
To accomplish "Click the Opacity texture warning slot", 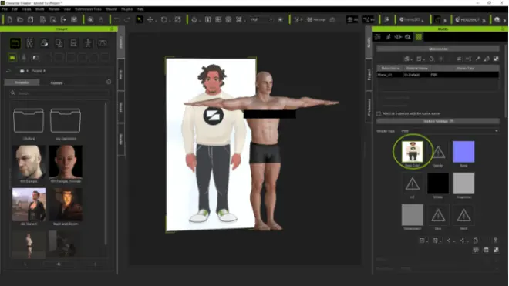I will click(x=438, y=152).
